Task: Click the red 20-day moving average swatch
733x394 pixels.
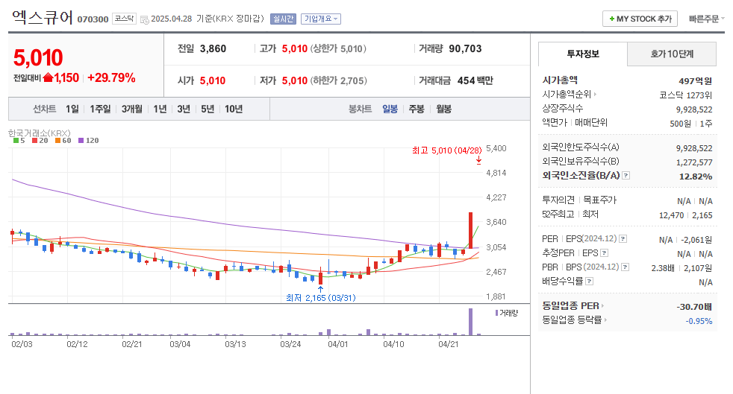Action: (x=34, y=140)
